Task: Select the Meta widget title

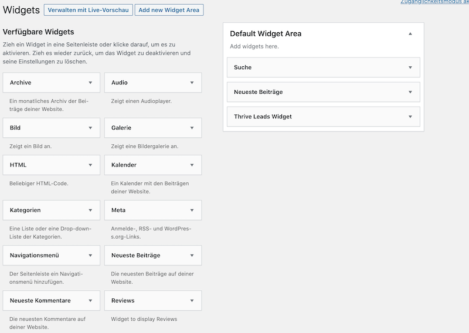Action: point(118,210)
